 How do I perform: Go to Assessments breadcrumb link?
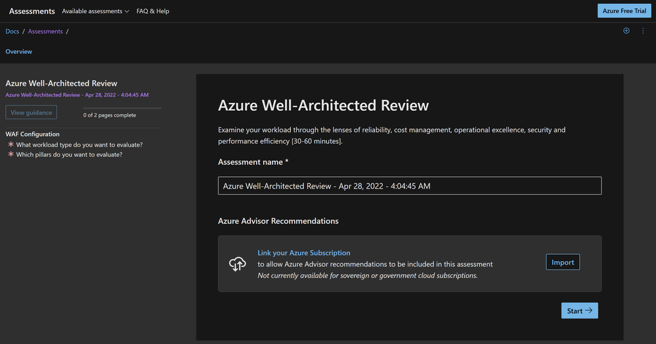point(45,31)
